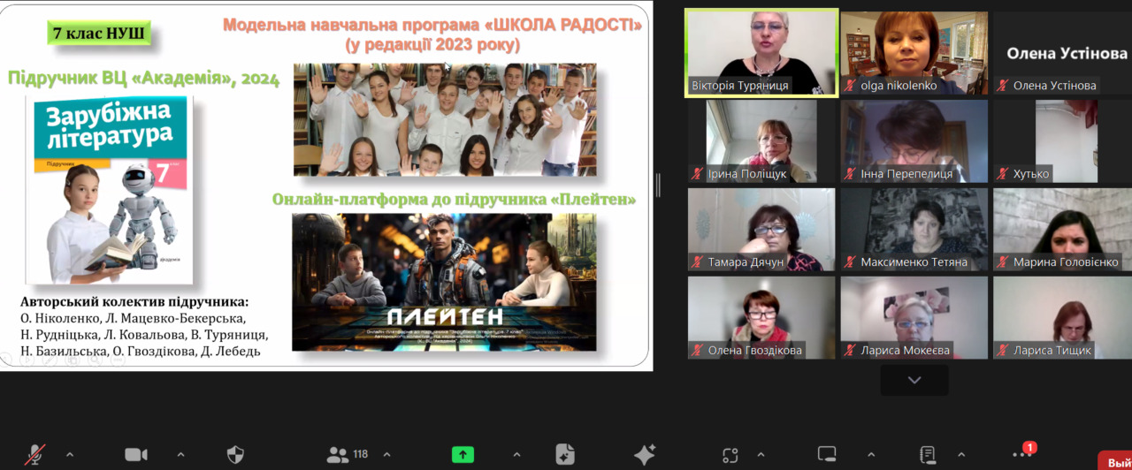The height and width of the screenshot is (470, 1132).
Task: Click text 'Онлайн-платформа до підручника «Плейтен»'
Action: pyautogui.click(x=455, y=199)
